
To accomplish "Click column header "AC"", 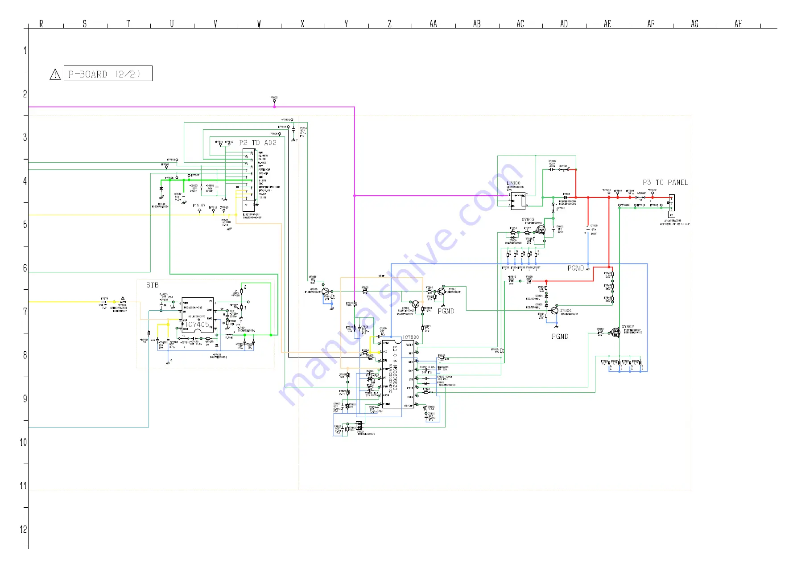I will (x=520, y=24).
